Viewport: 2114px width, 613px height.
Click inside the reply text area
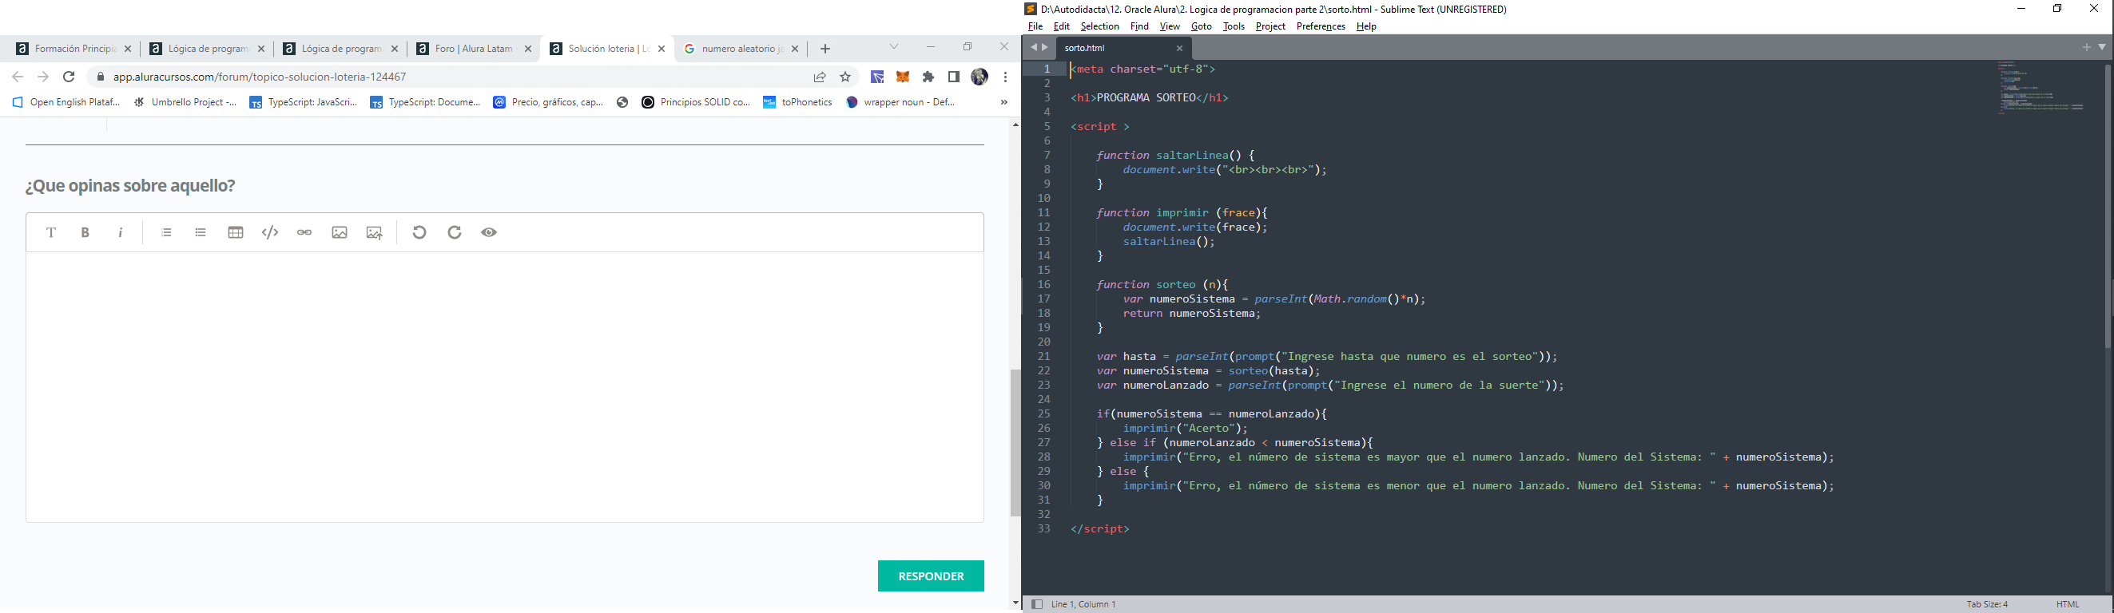pos(505,387)
